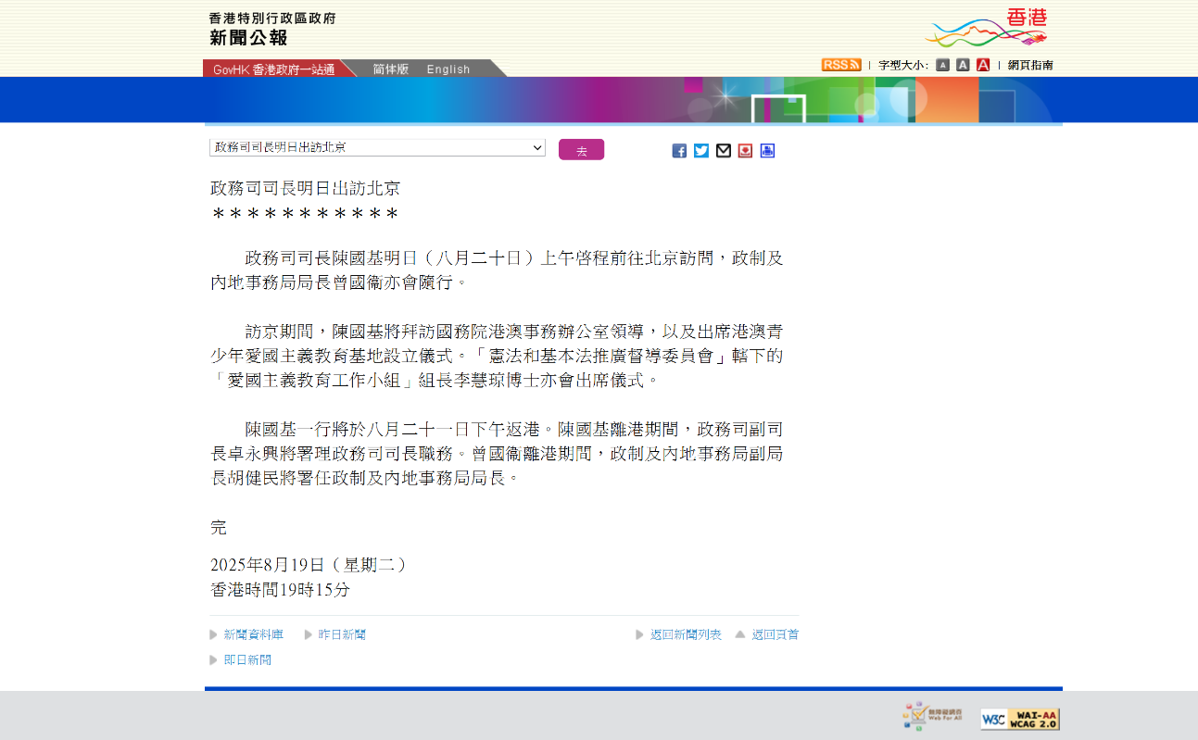Viewport: 1198px width, 740px height.
Task: Click the red bookmark/save icon
Action: 745,151
